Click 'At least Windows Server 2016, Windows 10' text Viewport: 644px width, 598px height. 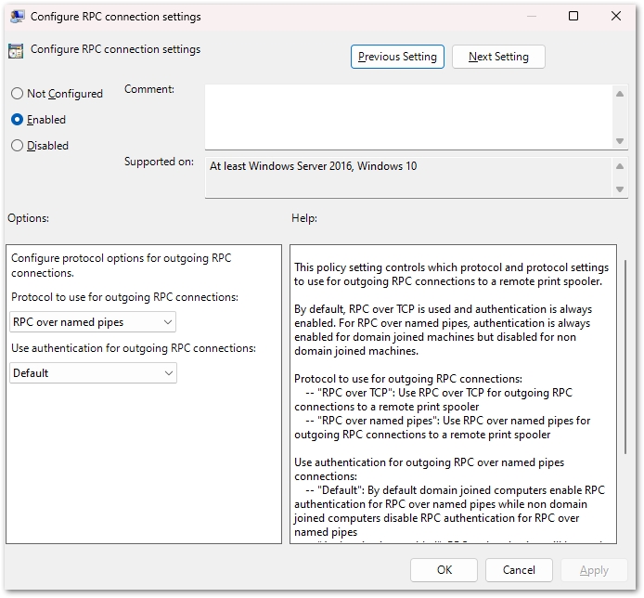pyautogui.click(x=314, y=166)
